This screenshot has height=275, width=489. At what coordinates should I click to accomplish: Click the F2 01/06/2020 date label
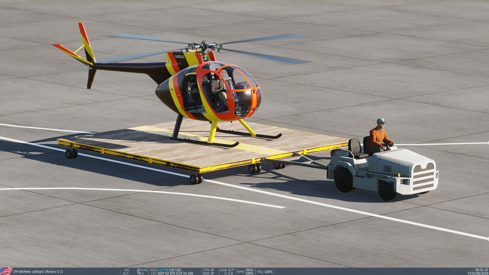478,273
